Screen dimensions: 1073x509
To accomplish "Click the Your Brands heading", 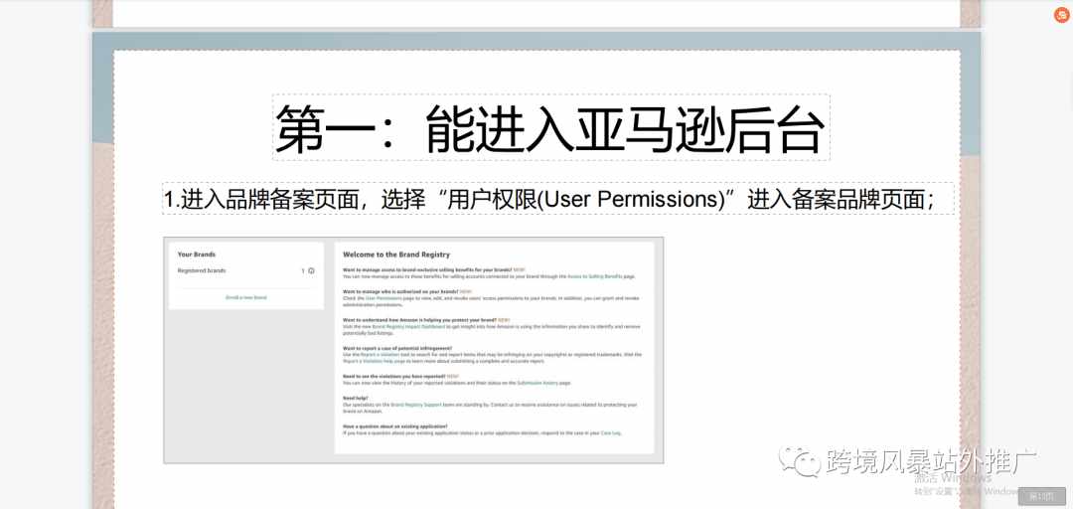I will point(197,254).
